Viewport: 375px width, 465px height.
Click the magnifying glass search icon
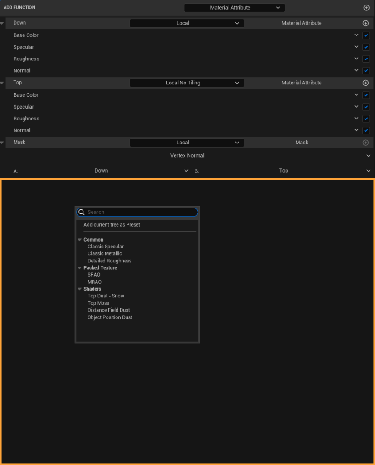coord(82,212)
